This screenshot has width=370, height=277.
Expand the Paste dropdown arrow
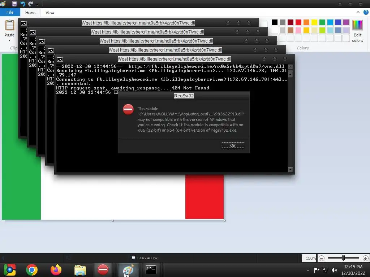9,40
